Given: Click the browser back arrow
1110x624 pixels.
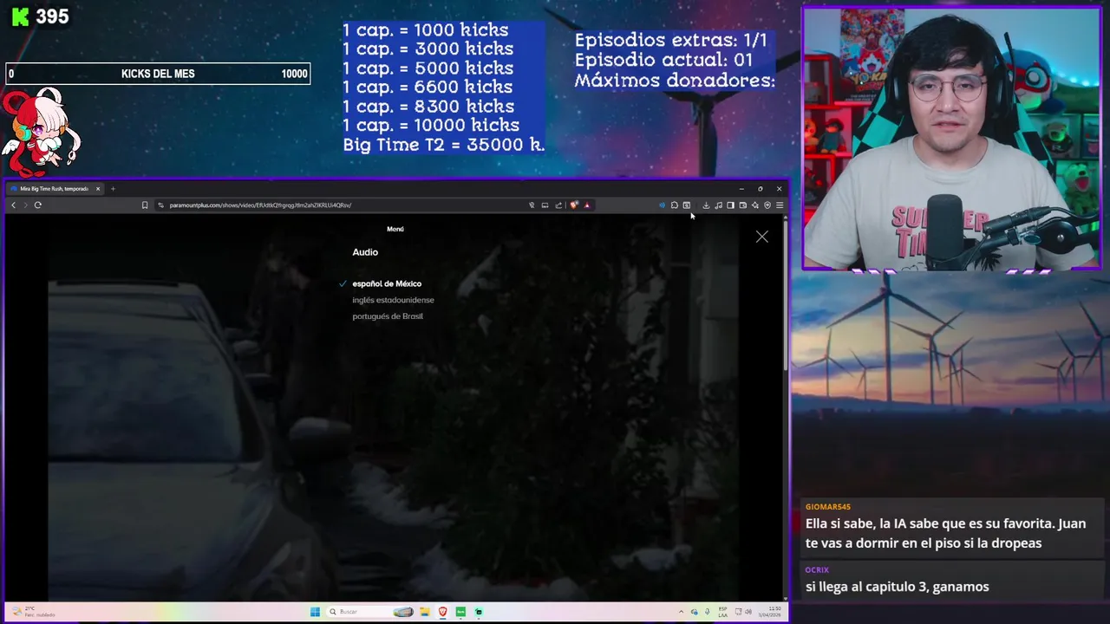Looking at the screenshot, I should (x=13, y=205).
